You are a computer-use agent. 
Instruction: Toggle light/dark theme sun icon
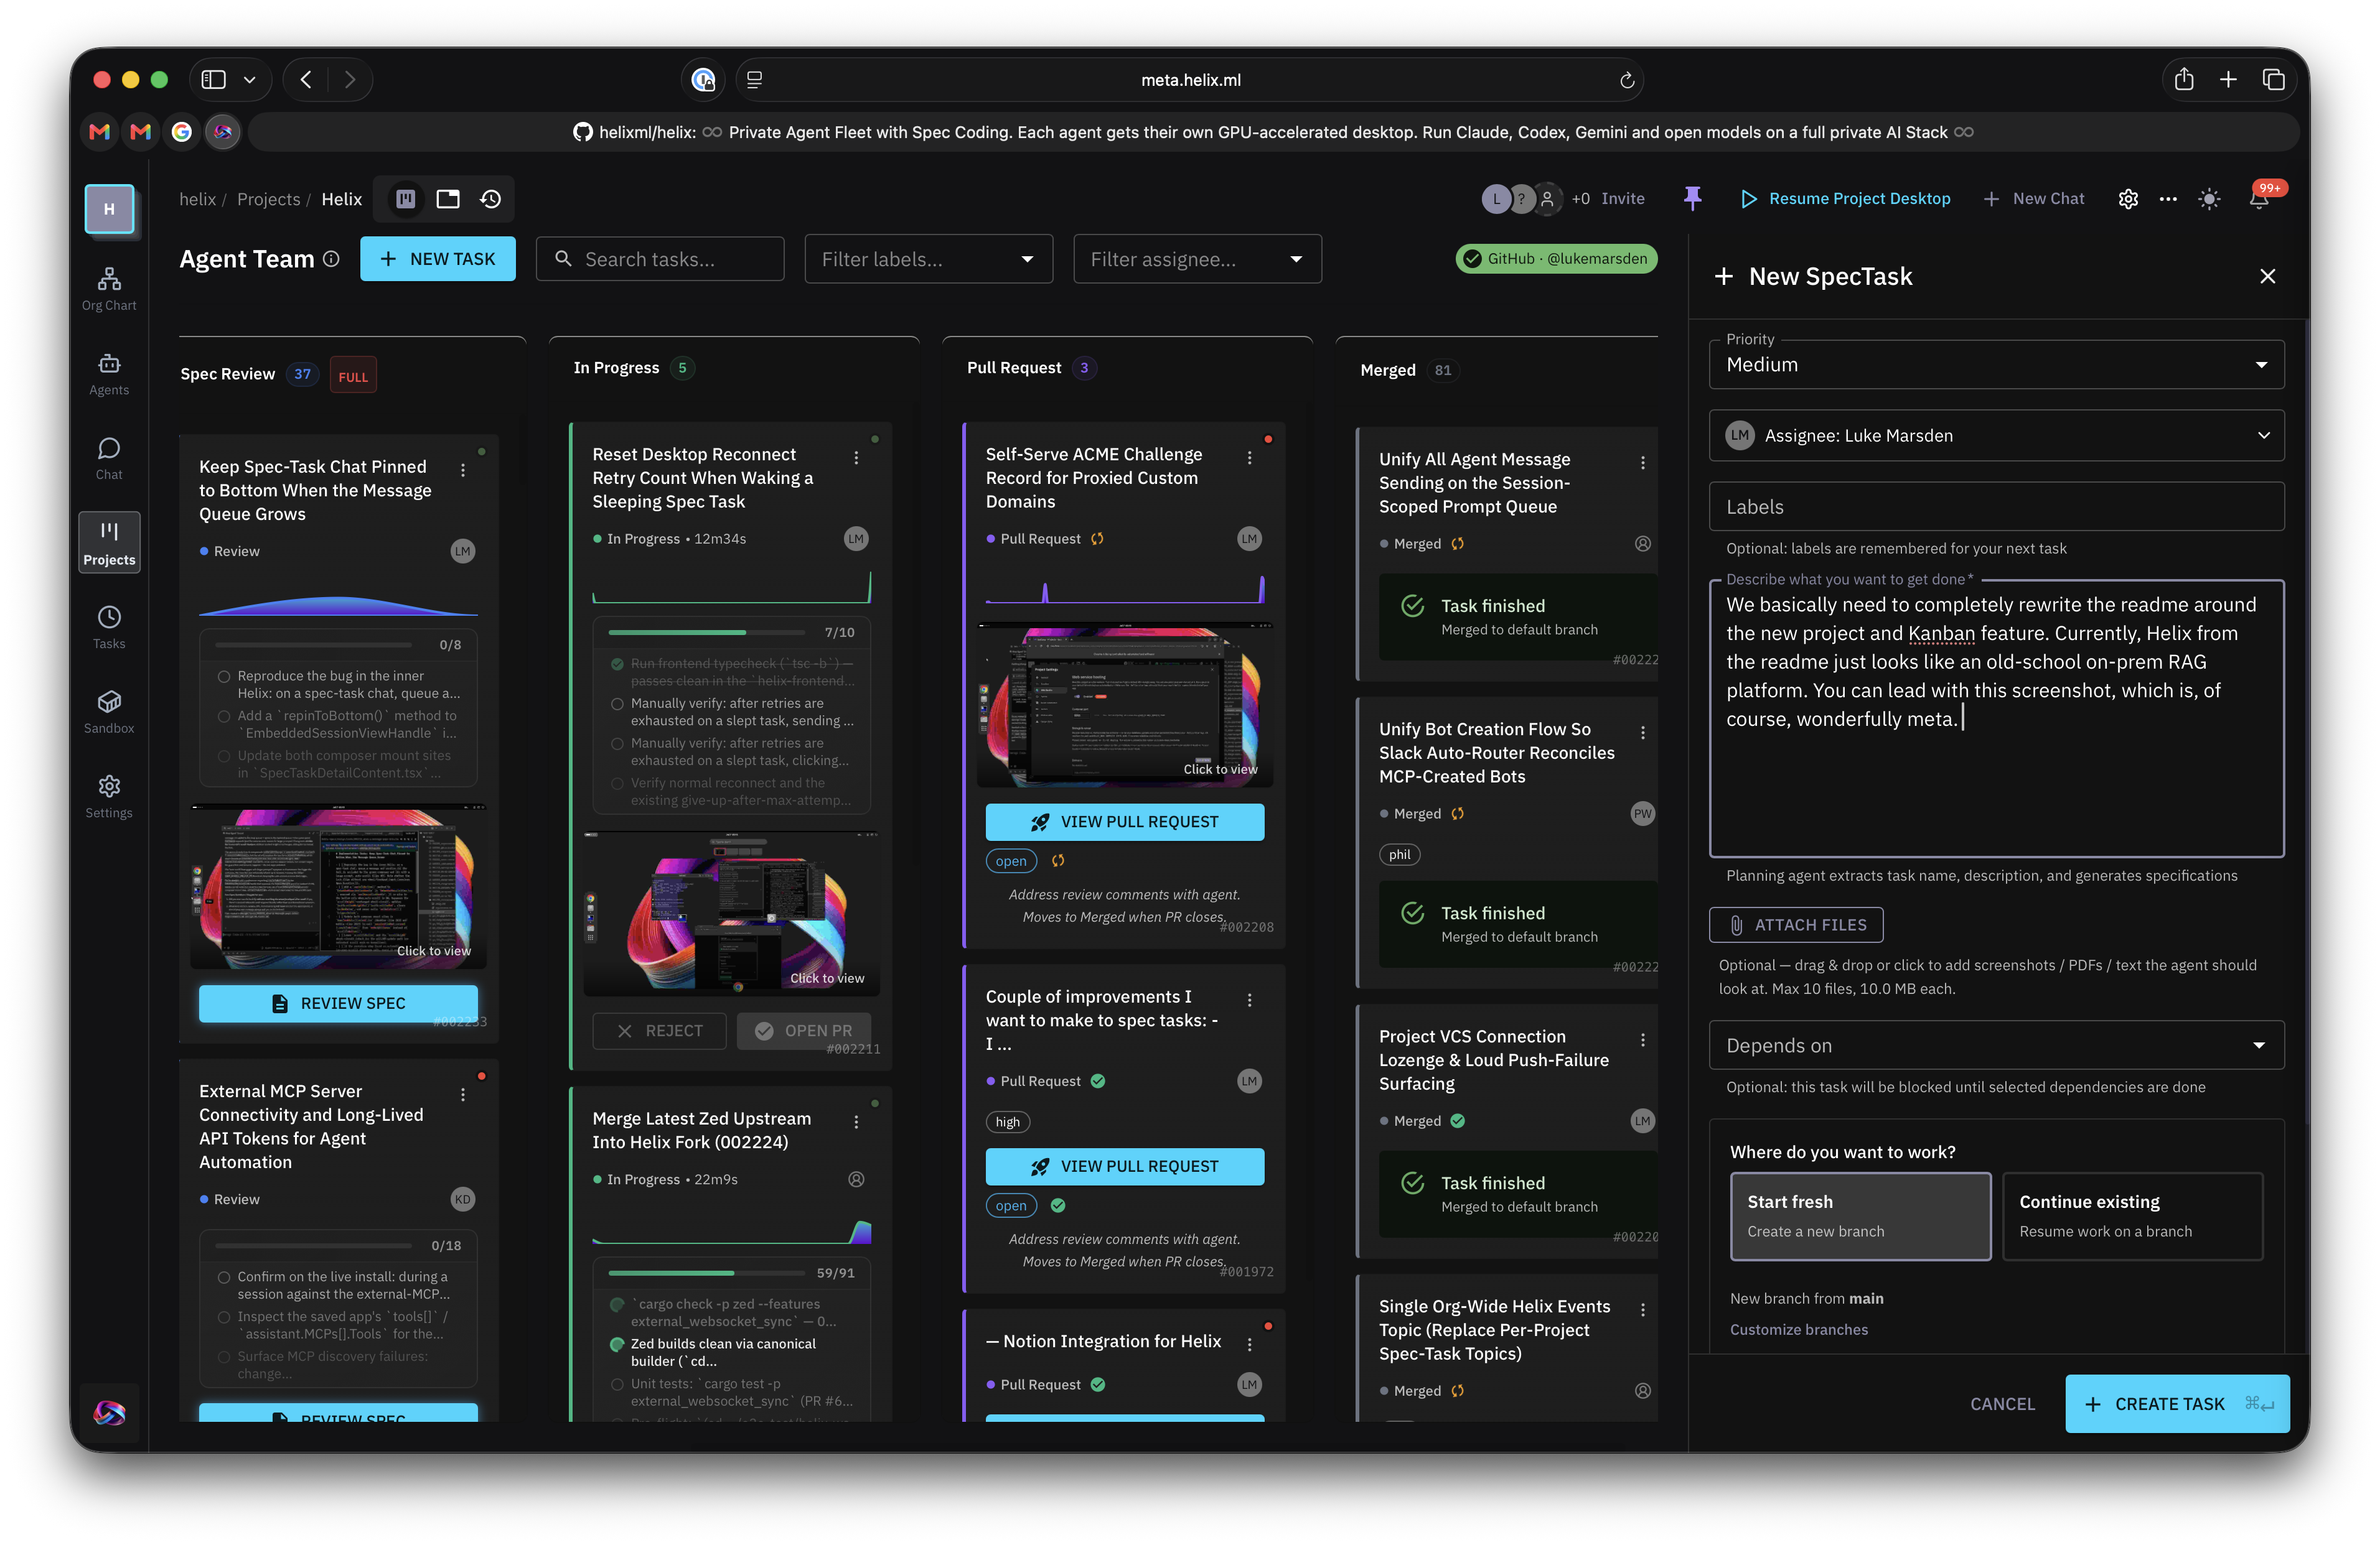[x=2209, y=199]
